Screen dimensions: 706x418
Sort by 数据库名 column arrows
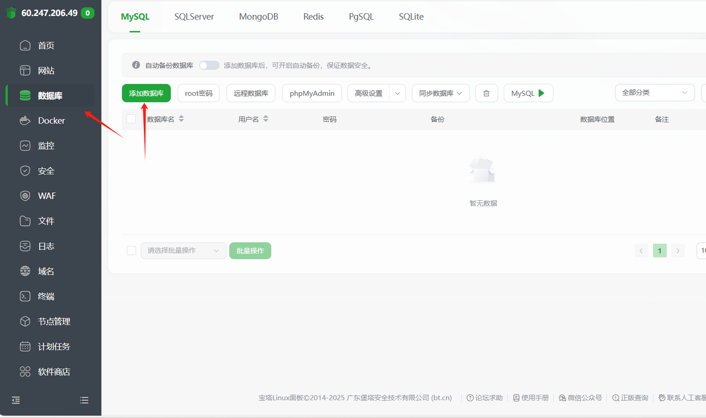point(181,119)
